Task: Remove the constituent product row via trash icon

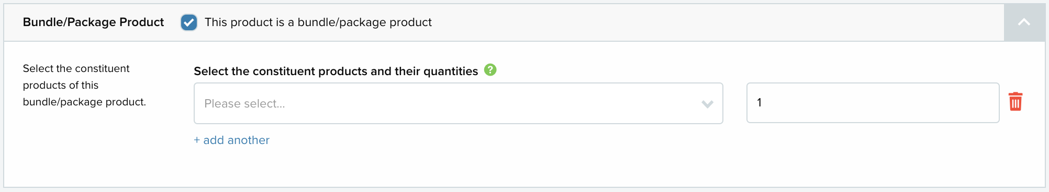Action: coord(1015,101)
